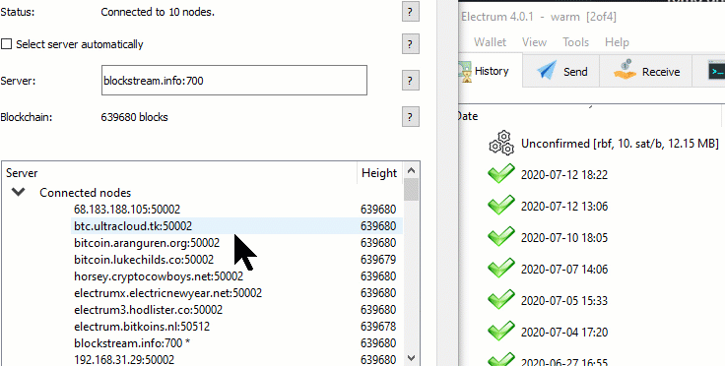The width and height of the screenshot is (725, 366).
Task: Click the help button beside Select server automatically
Action: tap(410, 44)
